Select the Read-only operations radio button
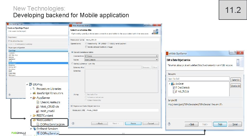The image size is (247, 139). point(86,44)
